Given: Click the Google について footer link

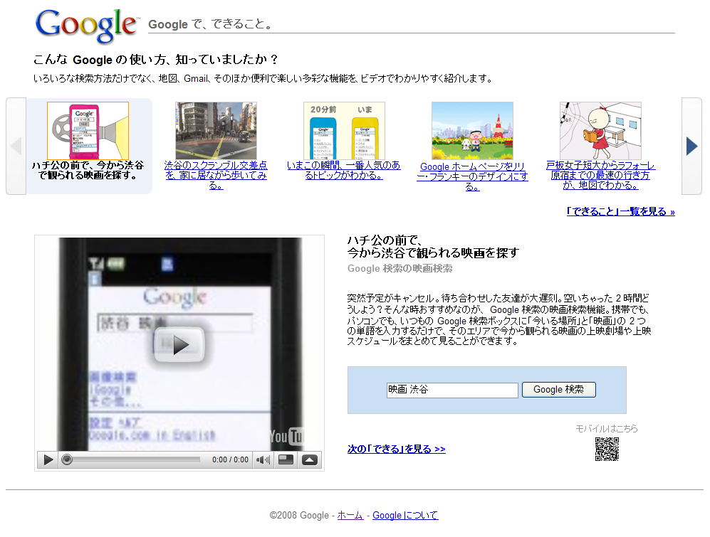Looking at the screenshot, I should point(405,515).
